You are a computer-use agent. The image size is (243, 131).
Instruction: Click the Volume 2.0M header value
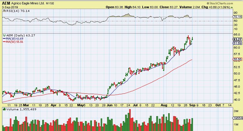(x=189, y=7)
